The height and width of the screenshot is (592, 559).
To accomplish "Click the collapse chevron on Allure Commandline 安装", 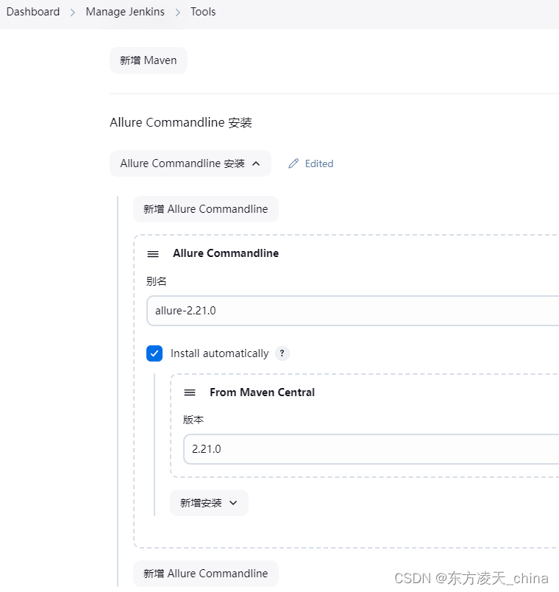I will [x=255, y=163].
